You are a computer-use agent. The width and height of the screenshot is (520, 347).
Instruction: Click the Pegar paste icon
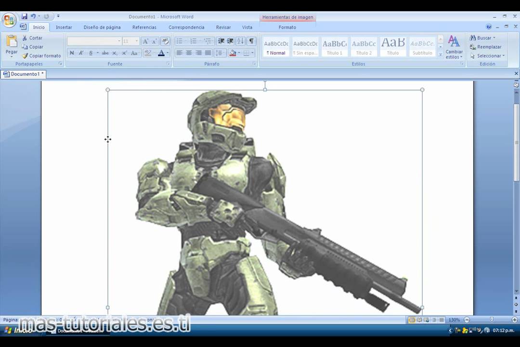click(12, 41)
